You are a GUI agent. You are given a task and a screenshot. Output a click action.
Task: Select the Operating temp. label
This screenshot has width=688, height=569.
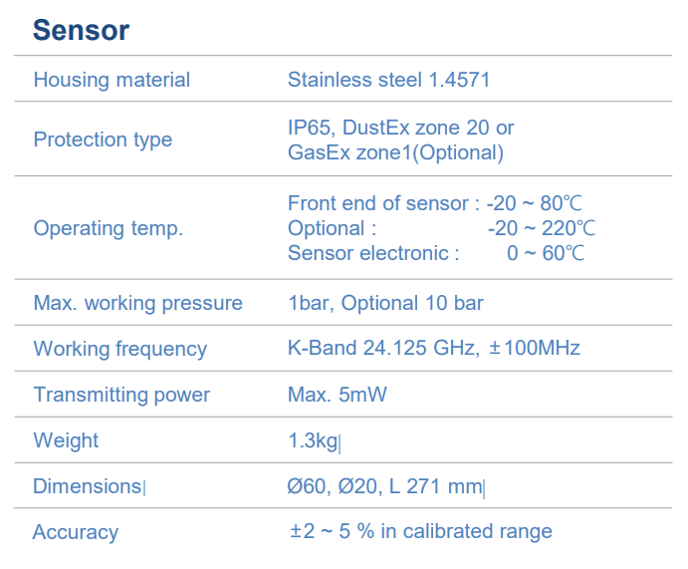[109, 228]
